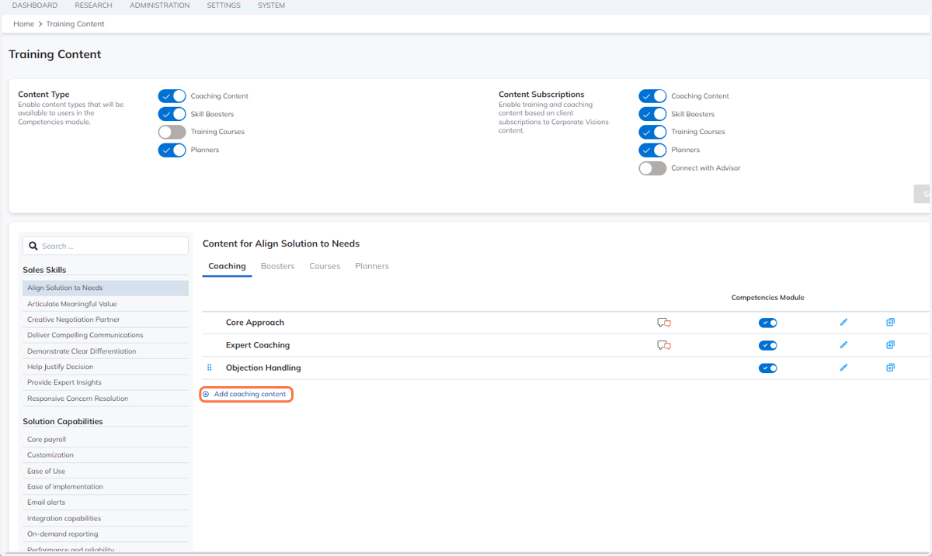
Task: Enable the Connect with Advisor switch
Action: (652, 168)
